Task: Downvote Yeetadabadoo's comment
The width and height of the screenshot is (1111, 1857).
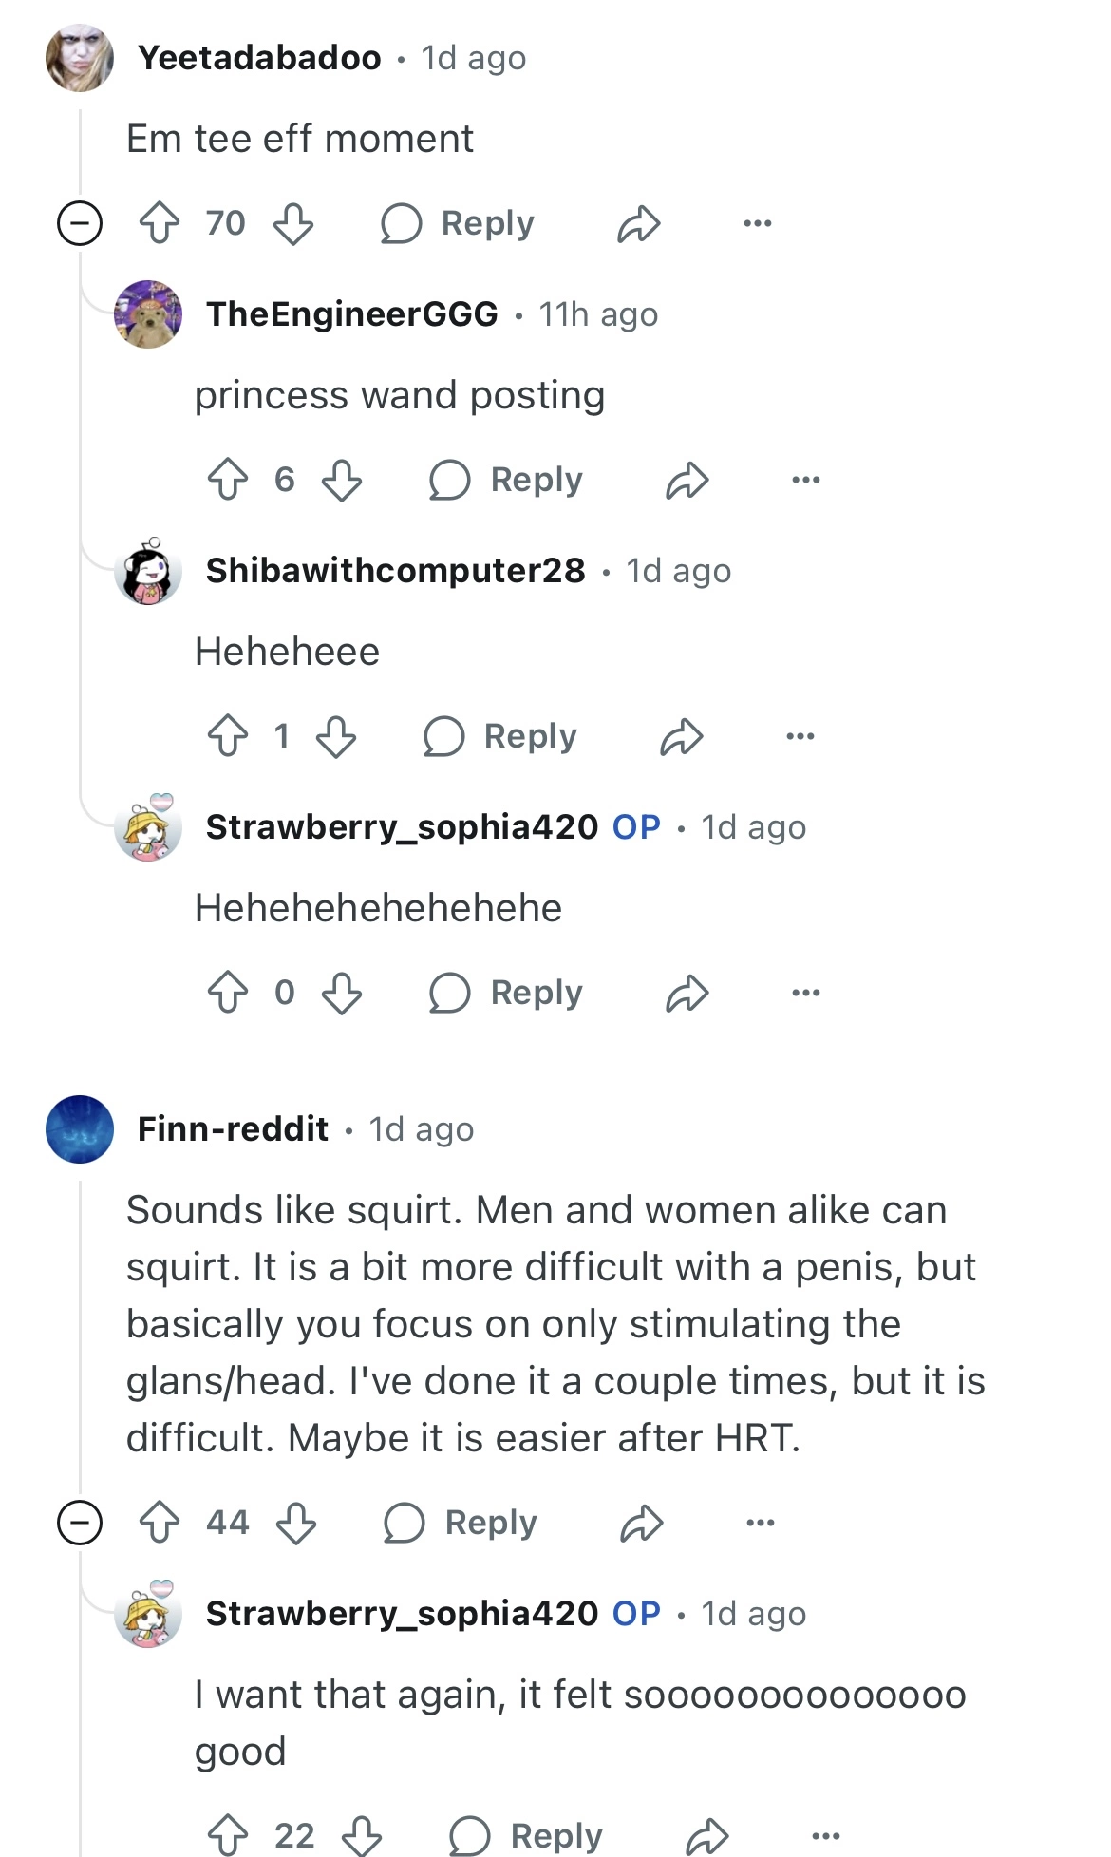Action: coord(293,224)
